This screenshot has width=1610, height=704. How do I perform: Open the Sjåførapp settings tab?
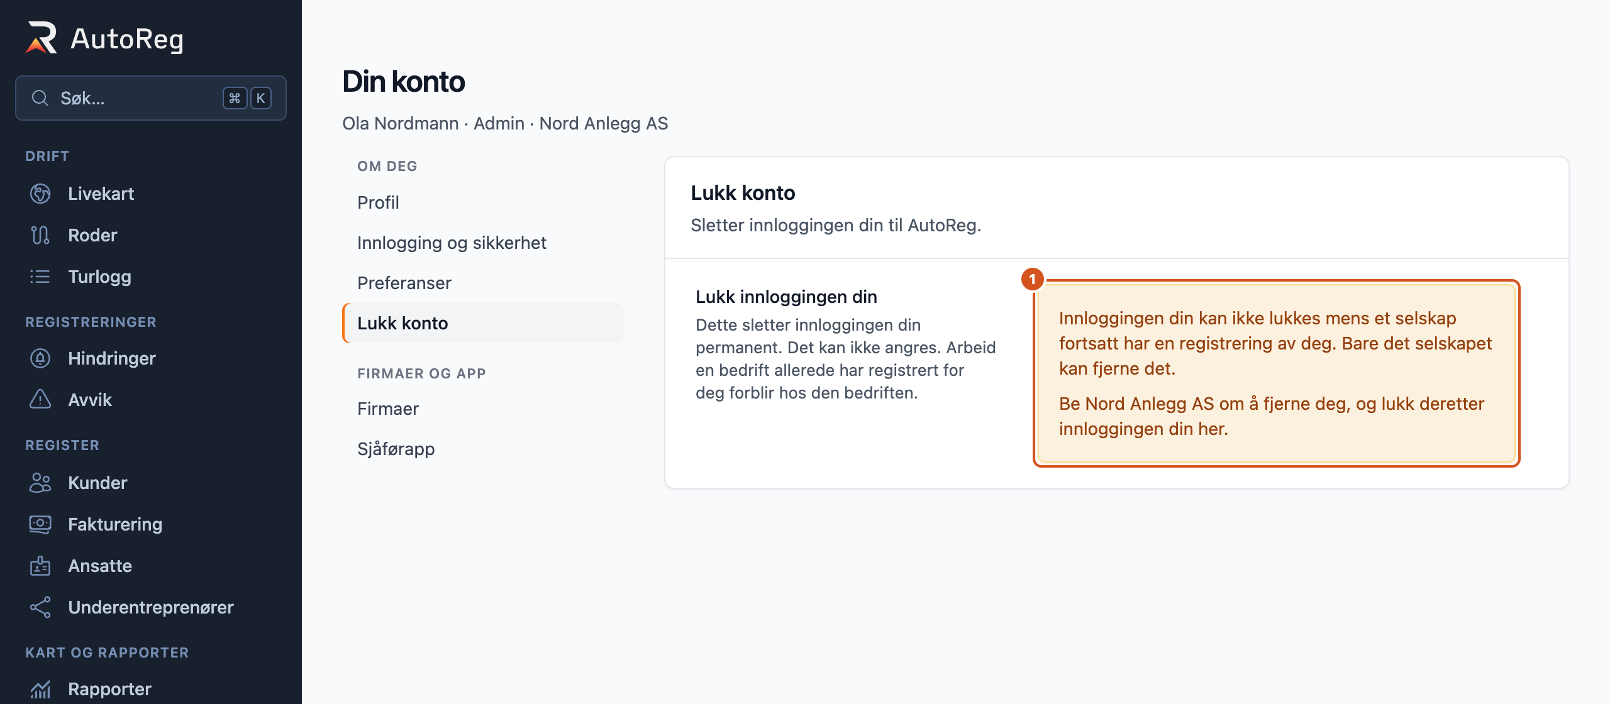(x=483, y=449)
